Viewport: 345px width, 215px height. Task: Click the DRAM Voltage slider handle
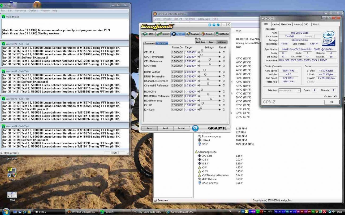pyautogui.click(x=204, y=70)
